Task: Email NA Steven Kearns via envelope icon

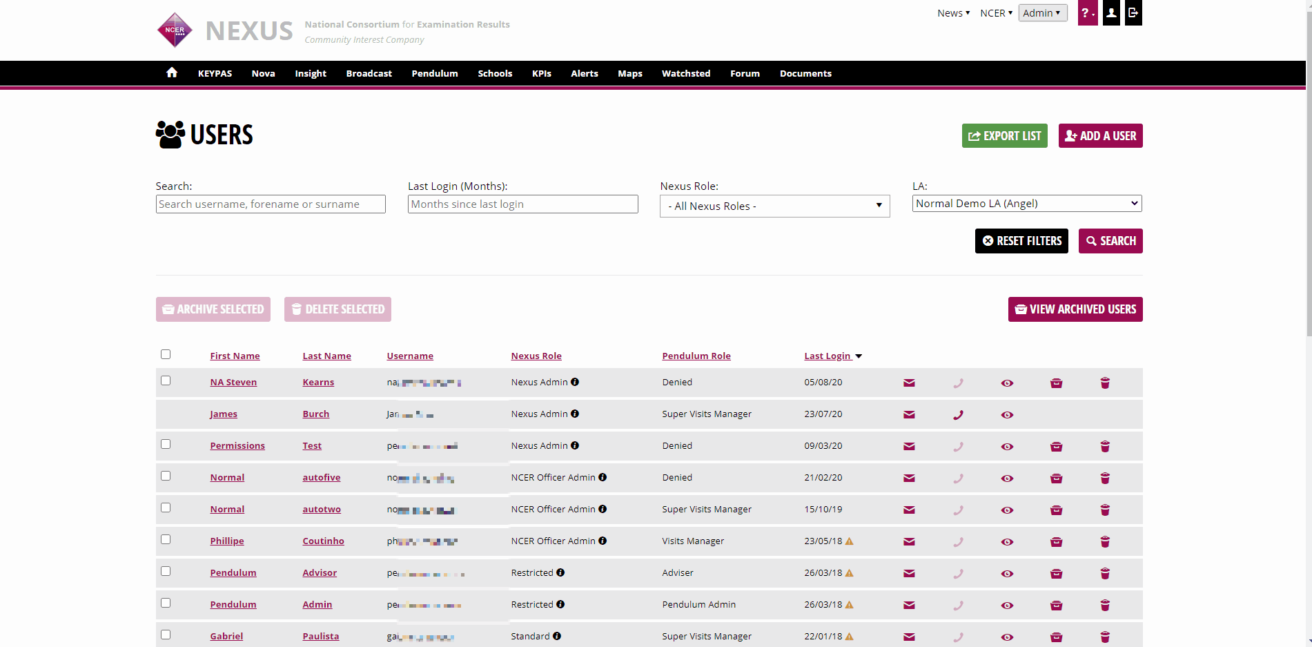Action: [x=909, y=383]
